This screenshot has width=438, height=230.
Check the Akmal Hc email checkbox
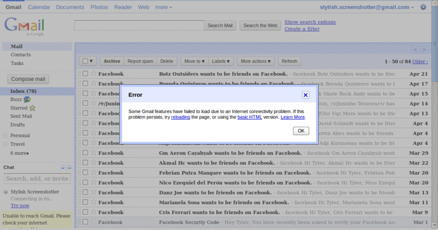click(x=85, y=163)
